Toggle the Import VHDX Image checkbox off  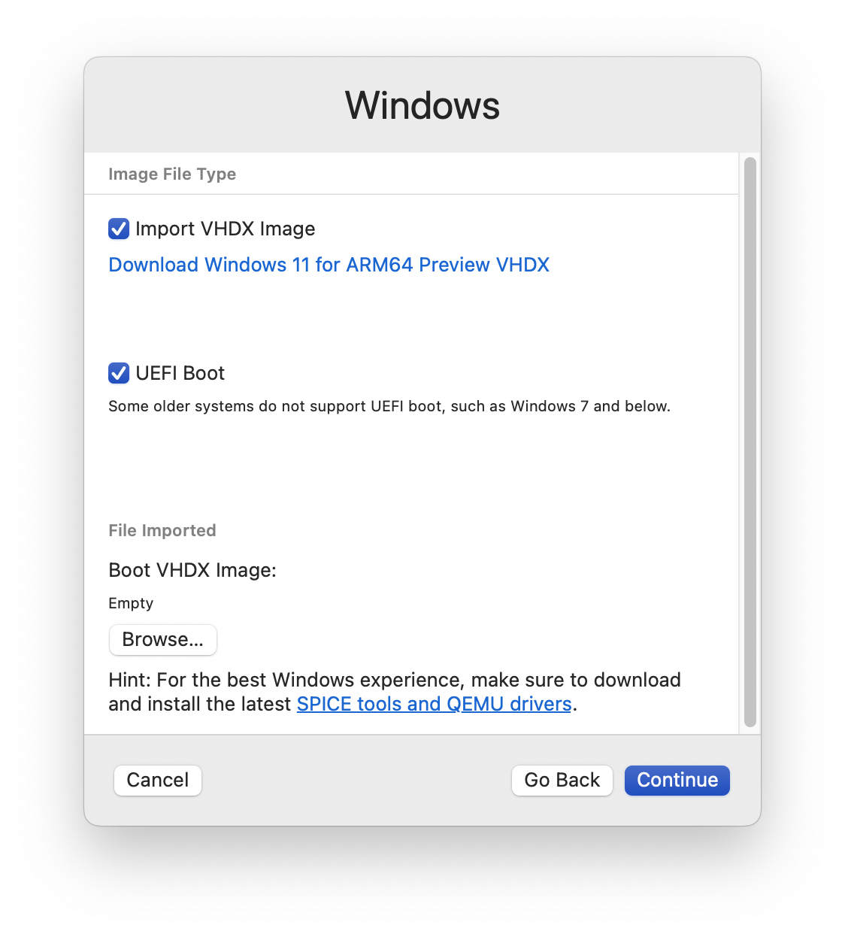pyautogui.click(x=119, y=229)
